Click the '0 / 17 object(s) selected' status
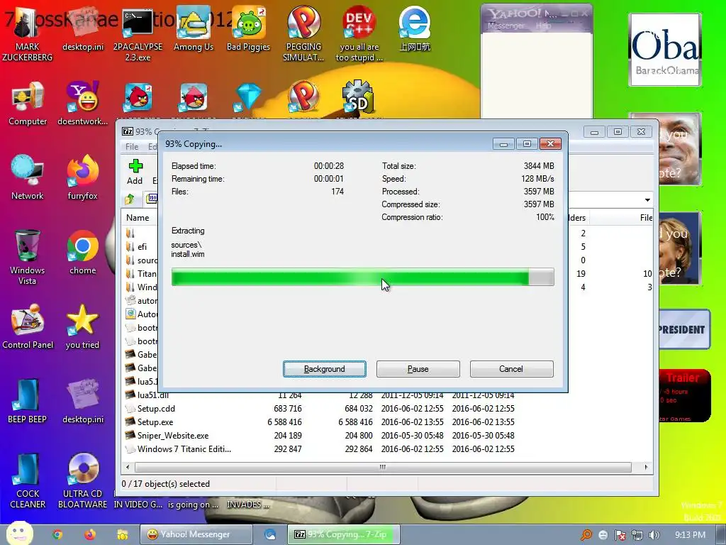726x545 pixels. click(x=166, y=484)
